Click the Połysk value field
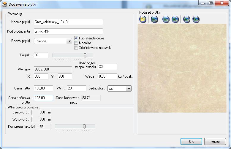 point(41,55)
